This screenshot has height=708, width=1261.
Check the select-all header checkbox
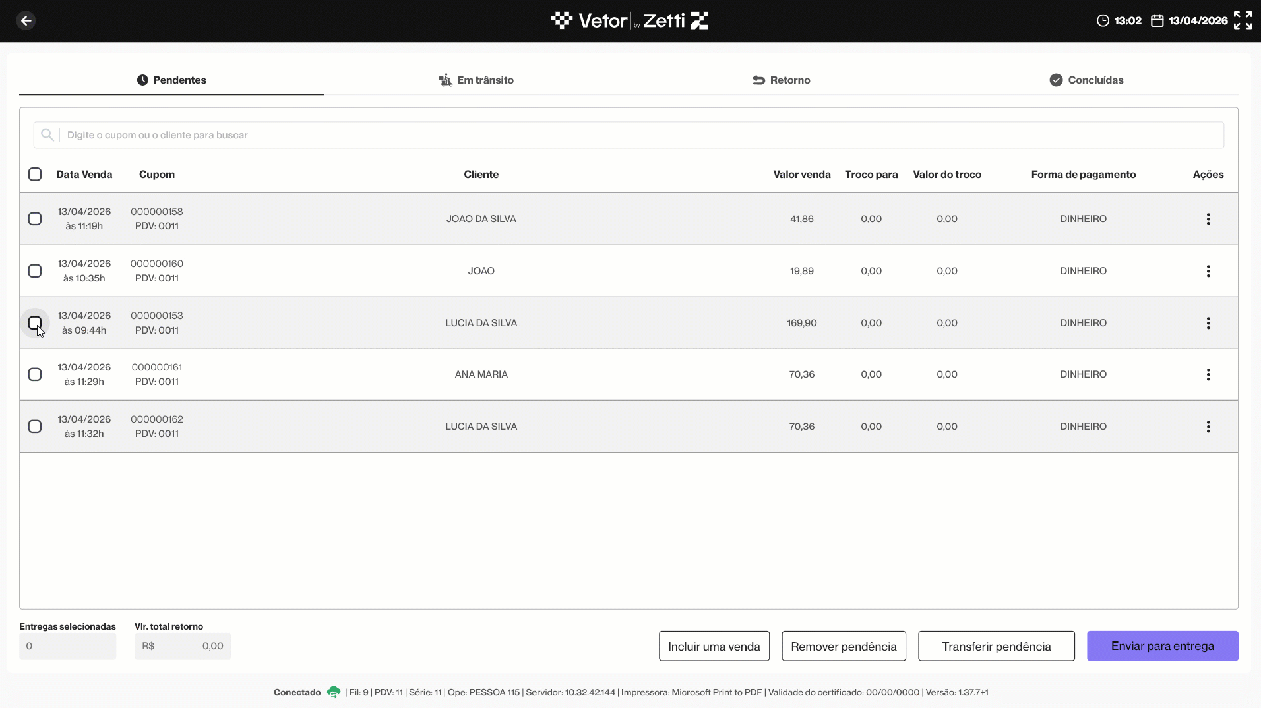click(35, 174)
